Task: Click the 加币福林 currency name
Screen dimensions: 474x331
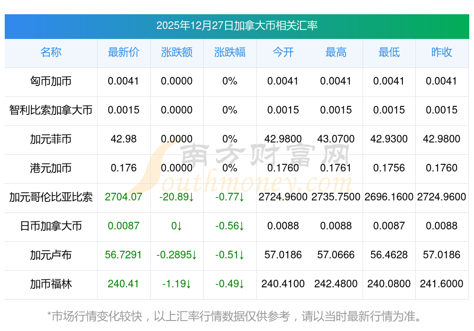Action: [51, 284]
